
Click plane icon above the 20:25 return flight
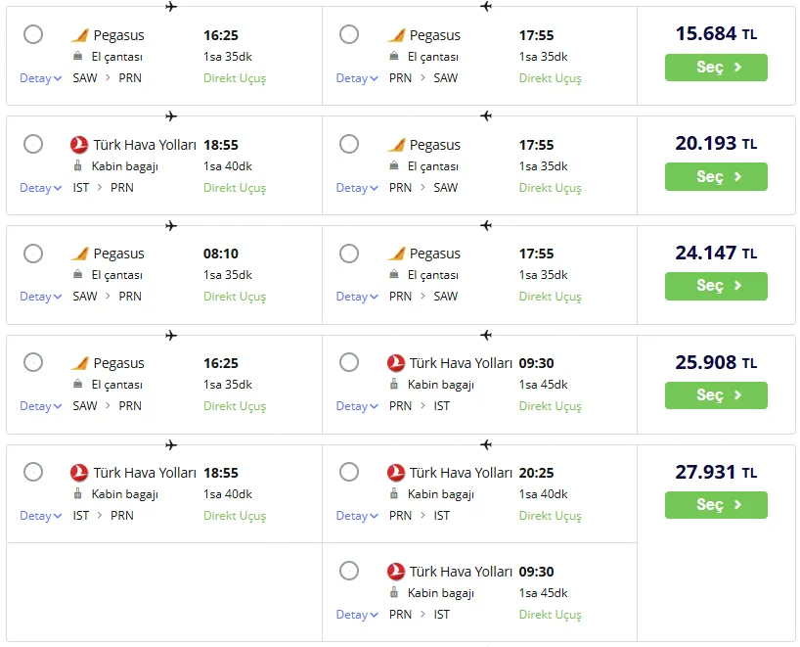(x=486, y=445)
